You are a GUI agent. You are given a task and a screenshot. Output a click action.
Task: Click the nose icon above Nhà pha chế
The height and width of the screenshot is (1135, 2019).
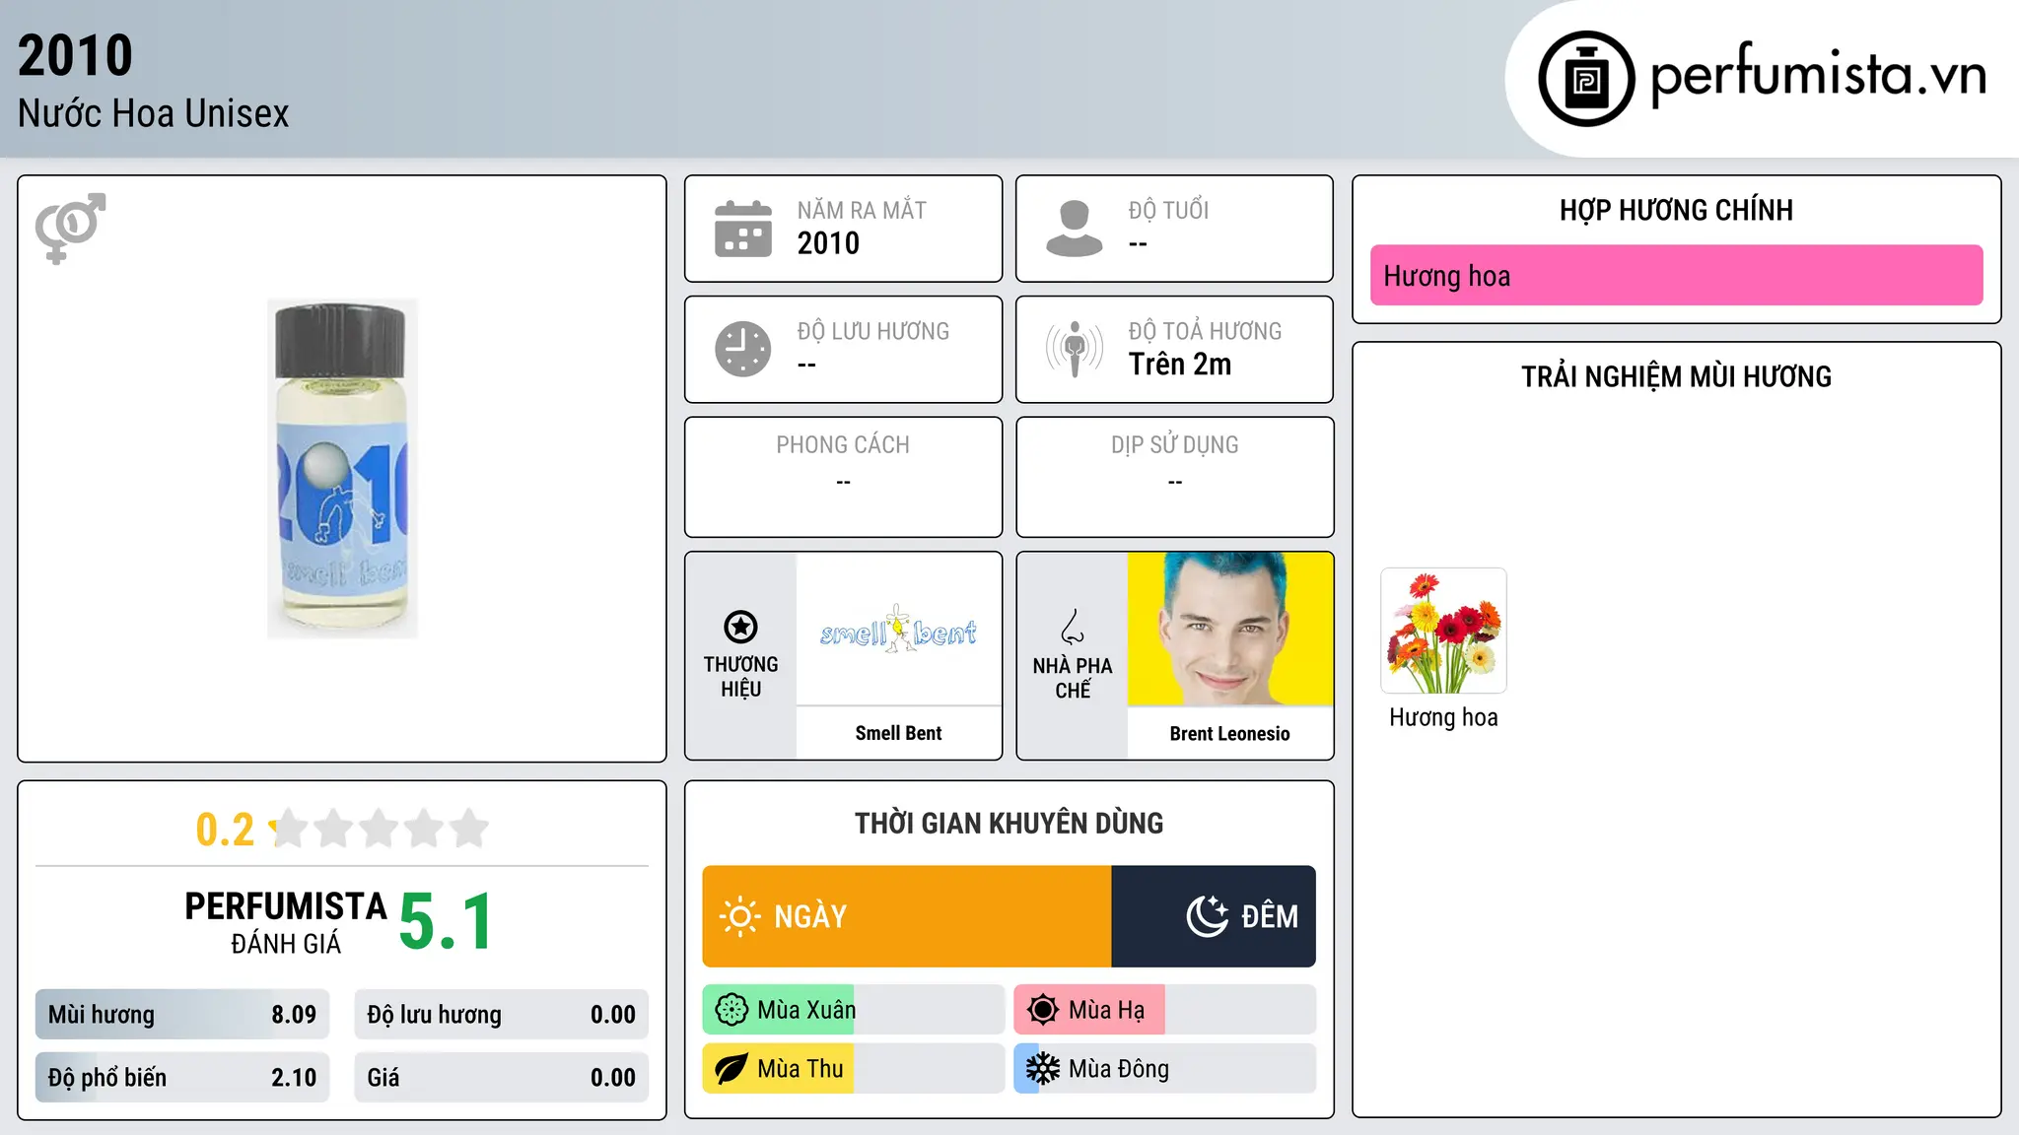pyautogui.click(x=1073, y=627)
